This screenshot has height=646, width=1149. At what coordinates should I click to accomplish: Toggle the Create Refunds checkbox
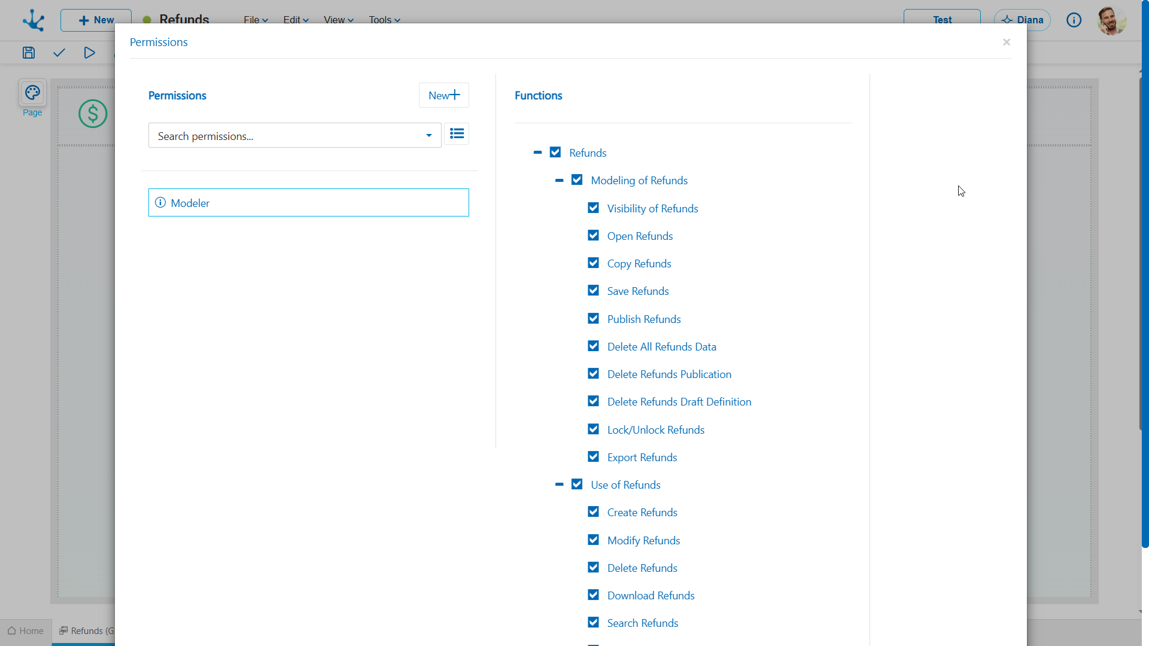593,512
